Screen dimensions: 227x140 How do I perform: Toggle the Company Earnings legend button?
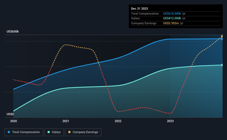click(x=83, y=132)
